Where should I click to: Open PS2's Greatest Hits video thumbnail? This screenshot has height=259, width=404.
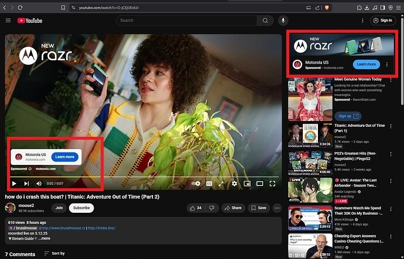tap(310, 163)
